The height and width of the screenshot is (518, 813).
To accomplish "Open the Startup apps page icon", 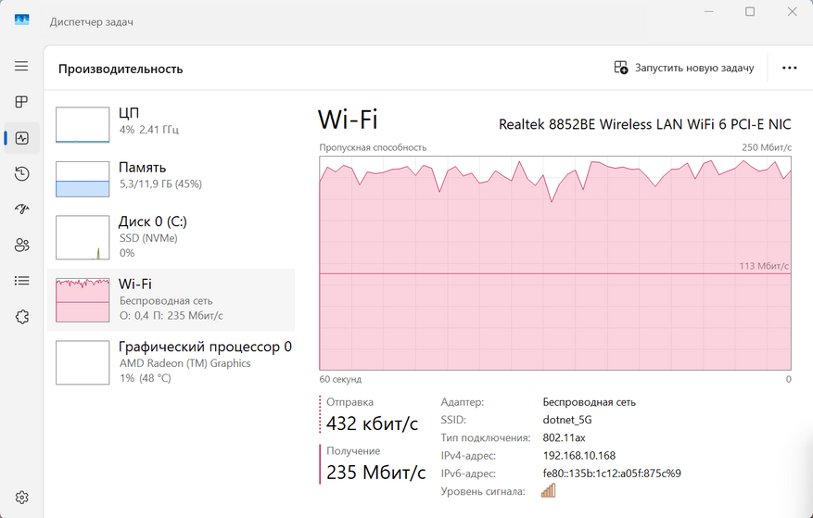I will click(21, 209).
